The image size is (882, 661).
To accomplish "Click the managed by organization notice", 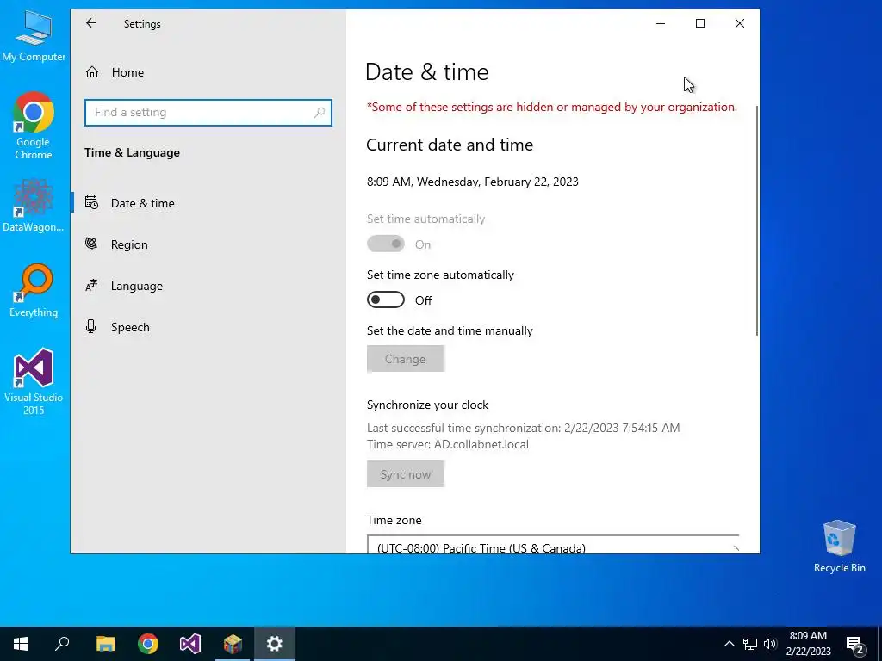I will pos(552,107).
